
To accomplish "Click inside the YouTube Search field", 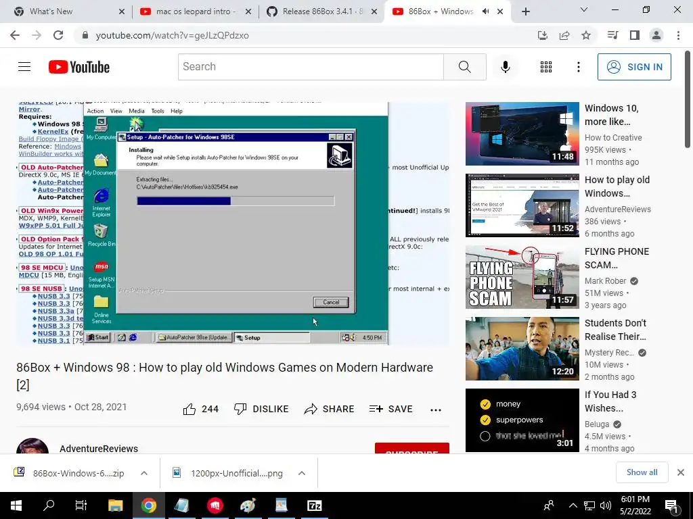I will [311, 67].
